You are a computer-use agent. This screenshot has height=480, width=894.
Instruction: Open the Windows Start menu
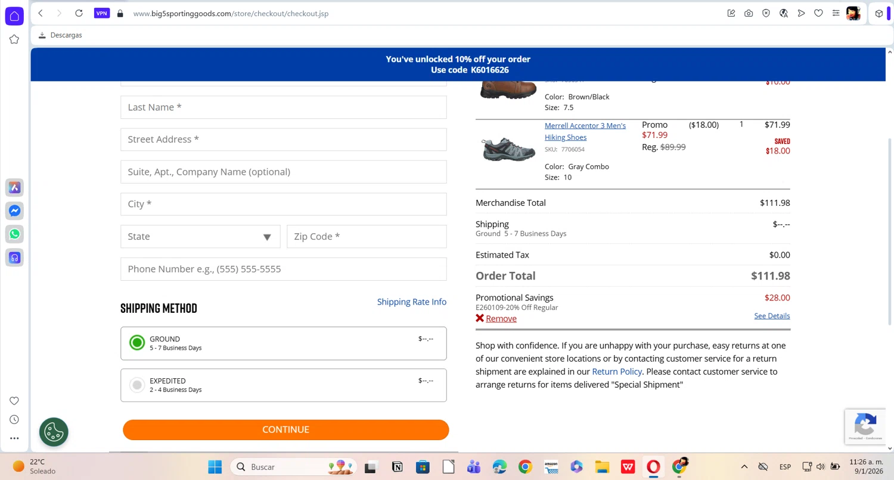tap(215, 467)
